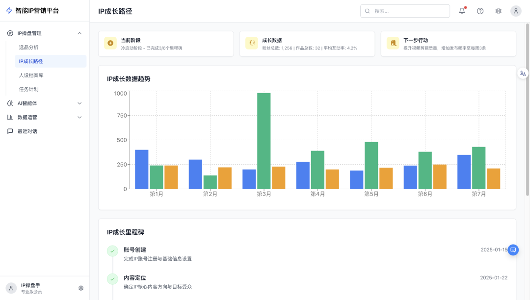Click the date 2025-01-22

pyautogui.click(x=494, y=278)
